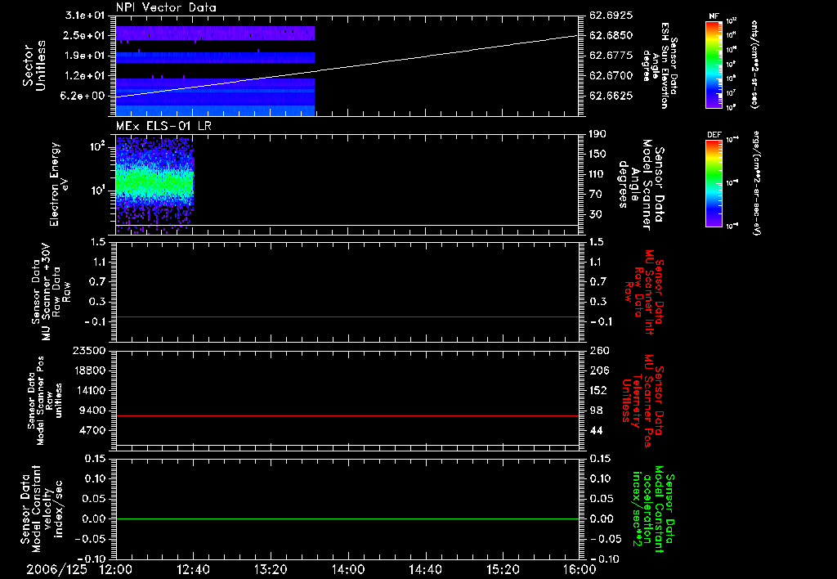
Task: Click the 150 scanner angle tick label
Action: pyautogui.click(x=598, y=154)
